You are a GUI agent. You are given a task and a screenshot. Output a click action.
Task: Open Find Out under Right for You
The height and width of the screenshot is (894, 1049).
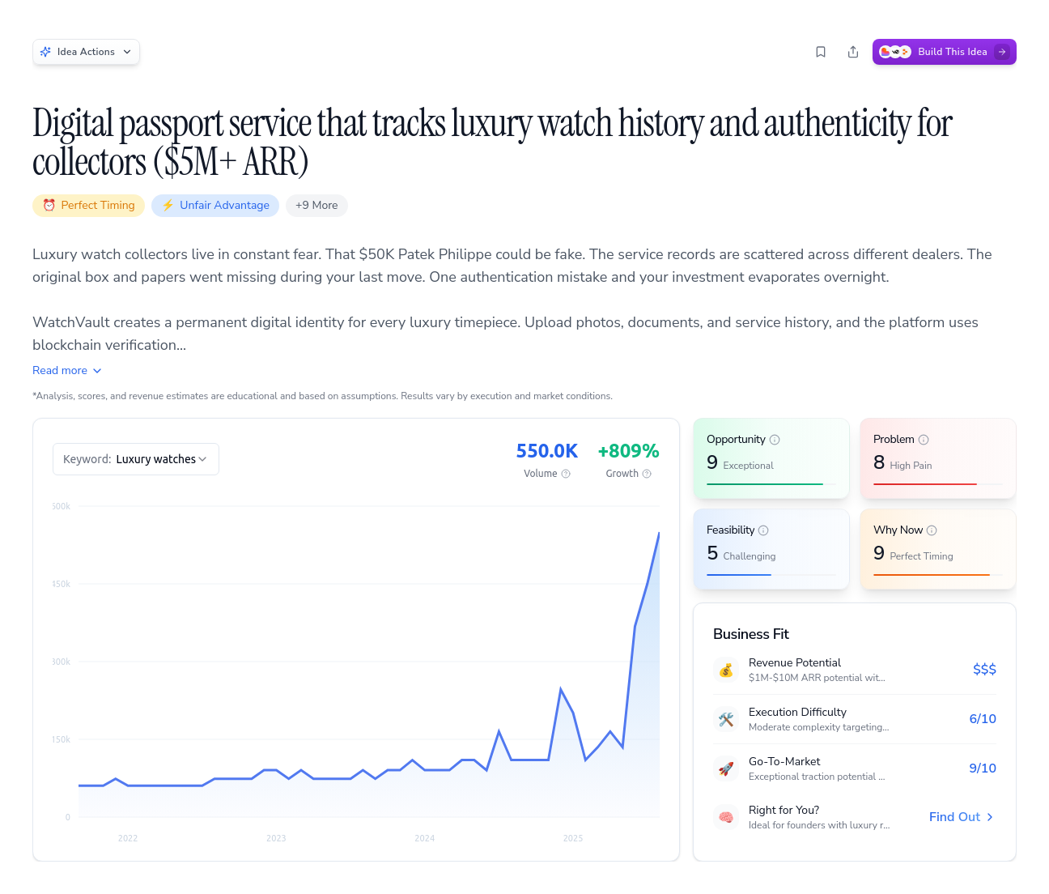pos(962,816)
